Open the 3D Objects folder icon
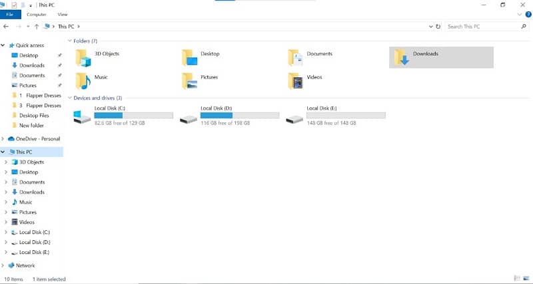 point(83,59)
